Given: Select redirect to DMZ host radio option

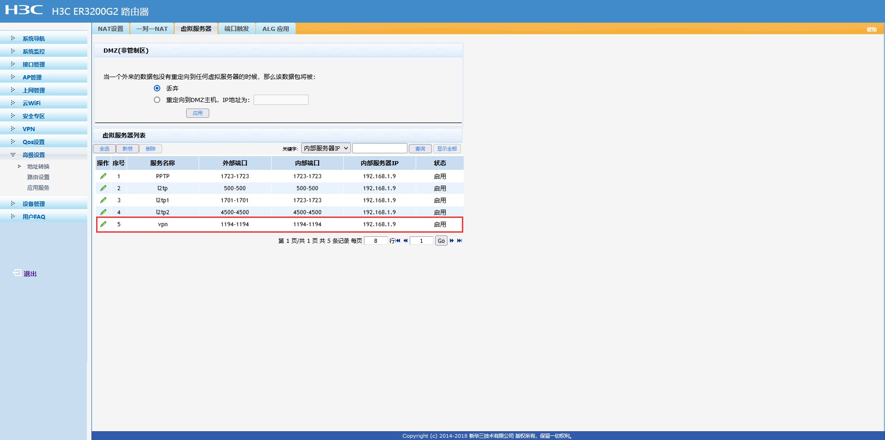Looking at the screenshot, I should pos(157,100).
